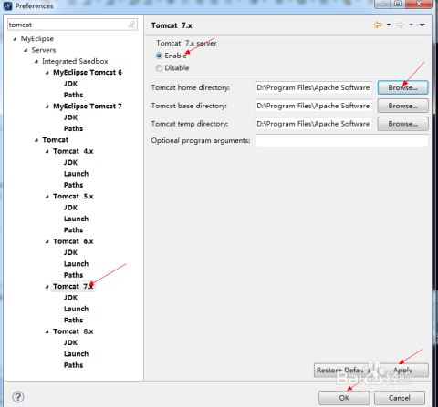The image size is (438, 407).
Task: Open the preferences view menu triangle
Action: (x=422, y=25)
